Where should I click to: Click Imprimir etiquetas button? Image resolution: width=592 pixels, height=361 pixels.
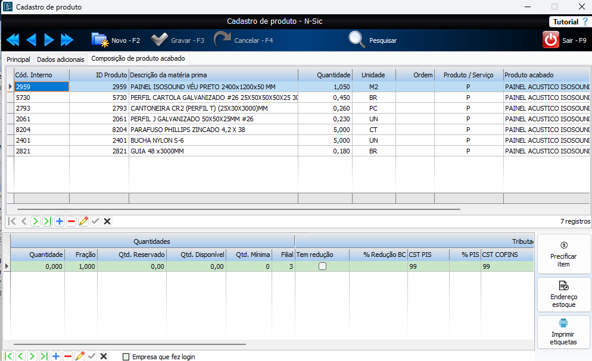tap(563, 332)
